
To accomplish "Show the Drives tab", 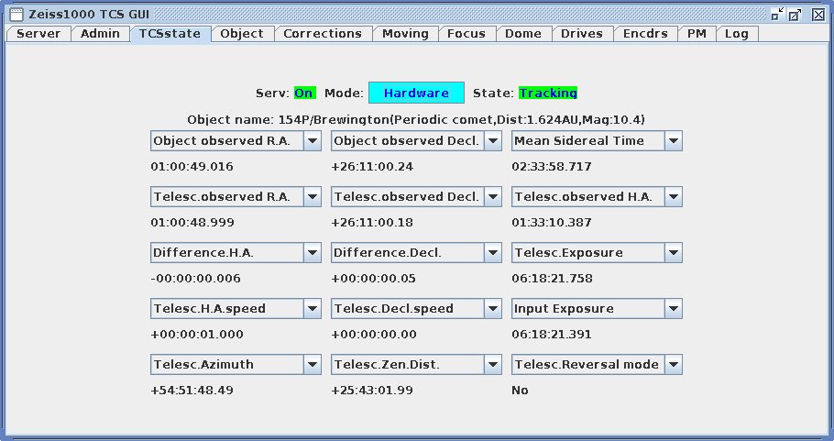I will [582, 34].
